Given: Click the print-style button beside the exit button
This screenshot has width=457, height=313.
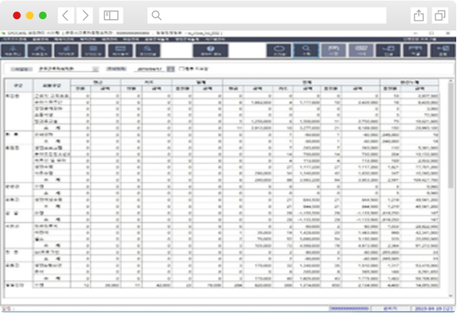Looking at the screenshot, I should tap(415, 50).
